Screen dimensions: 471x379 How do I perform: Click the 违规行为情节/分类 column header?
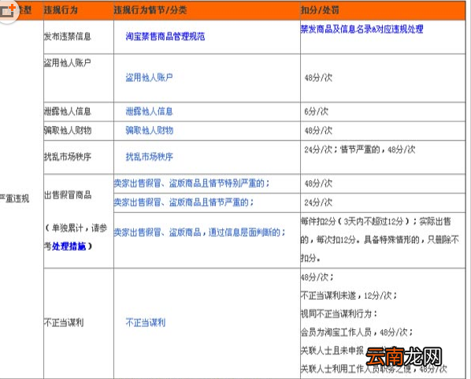(150, 10)
